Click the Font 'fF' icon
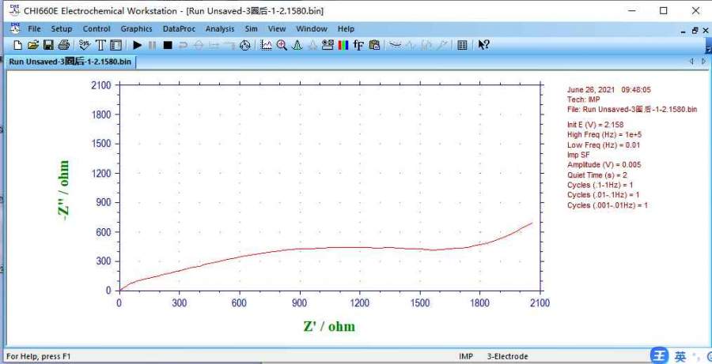This screenshot has width=712, height=364. coord(358,45)
